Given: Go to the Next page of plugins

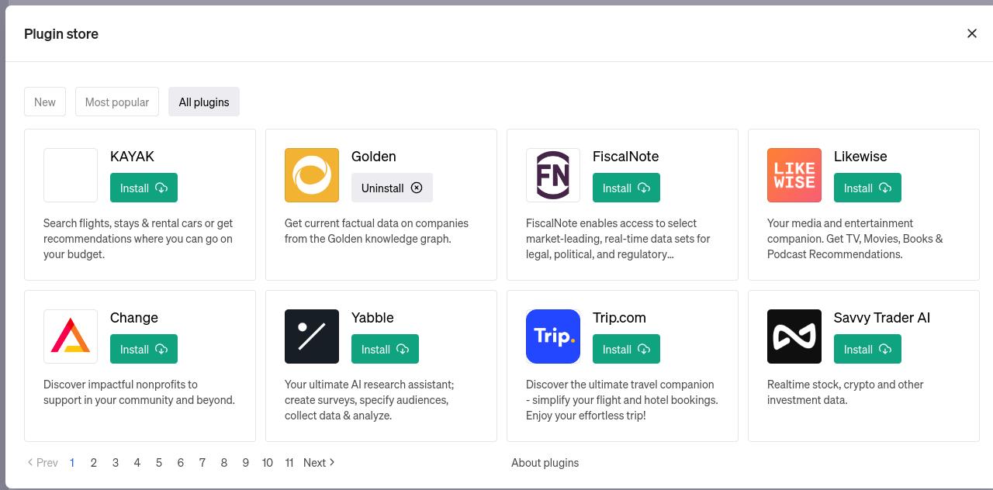Looking at the screenshot, I should (x=319, y=463).
